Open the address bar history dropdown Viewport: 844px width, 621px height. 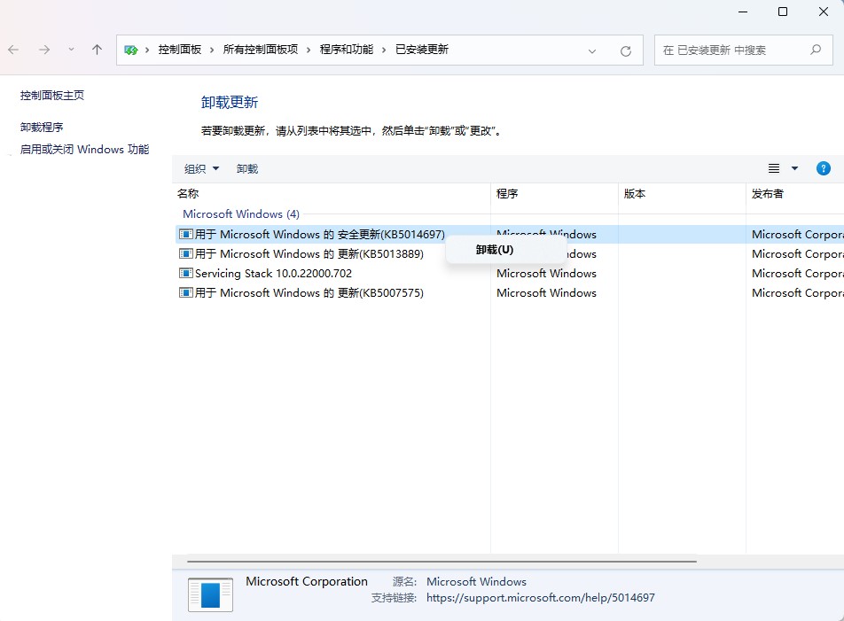tap(592, 51)
